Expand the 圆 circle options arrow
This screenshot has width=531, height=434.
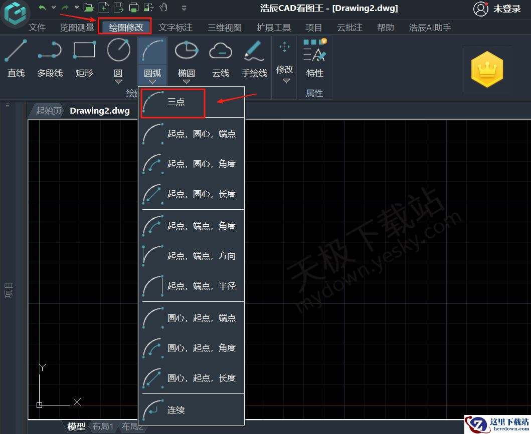coord(118,82)
